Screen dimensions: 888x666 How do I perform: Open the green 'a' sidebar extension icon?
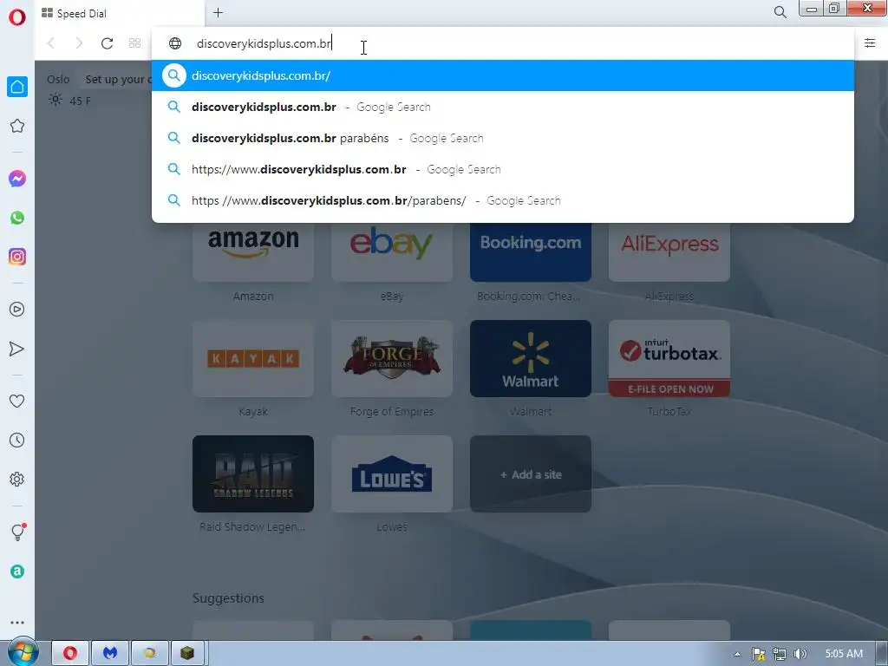17,571
